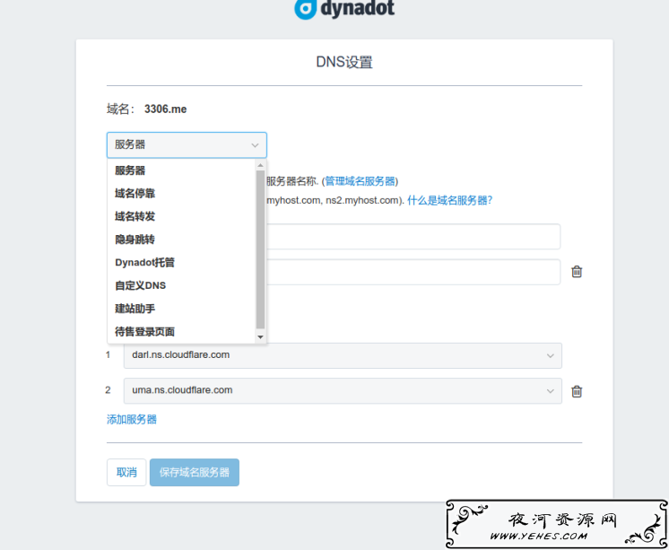669x550 pixels.
Task: Click the domain name 3306.me text
Action: (x=166, y=109)
